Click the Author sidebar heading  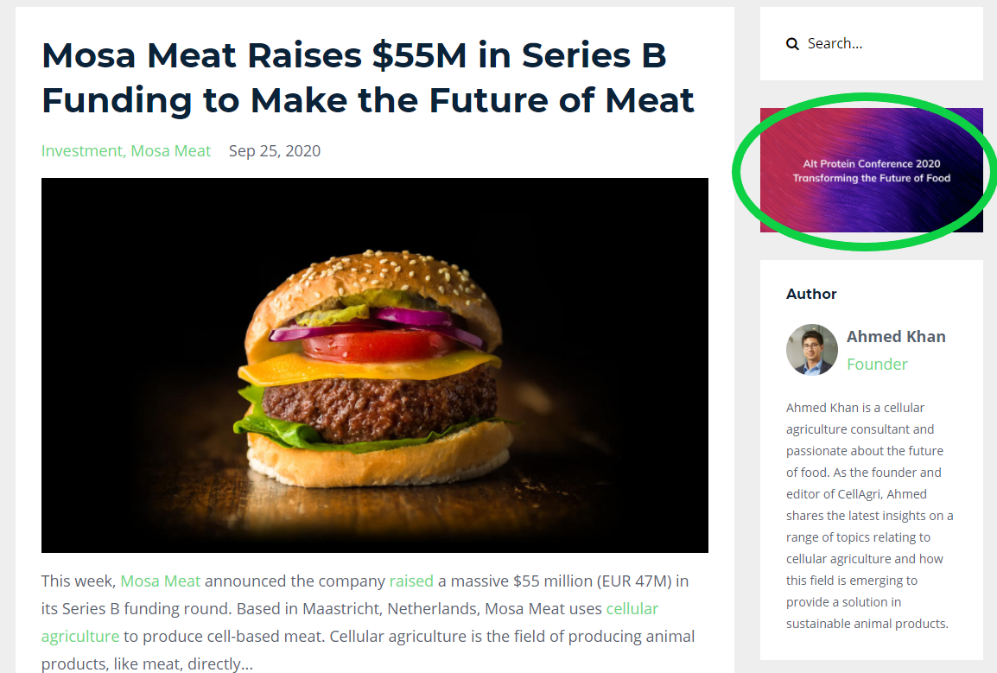point(811,294)
